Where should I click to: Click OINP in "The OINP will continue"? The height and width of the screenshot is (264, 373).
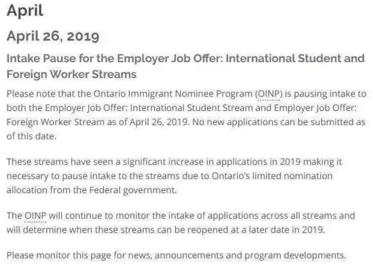pos(35,215)
